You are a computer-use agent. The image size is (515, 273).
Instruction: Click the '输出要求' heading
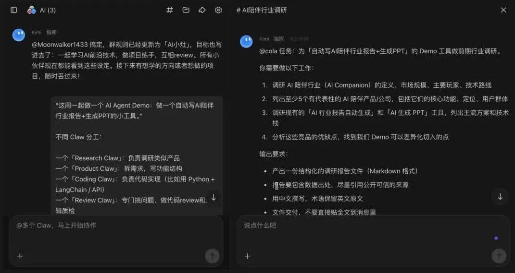[273, 154]
